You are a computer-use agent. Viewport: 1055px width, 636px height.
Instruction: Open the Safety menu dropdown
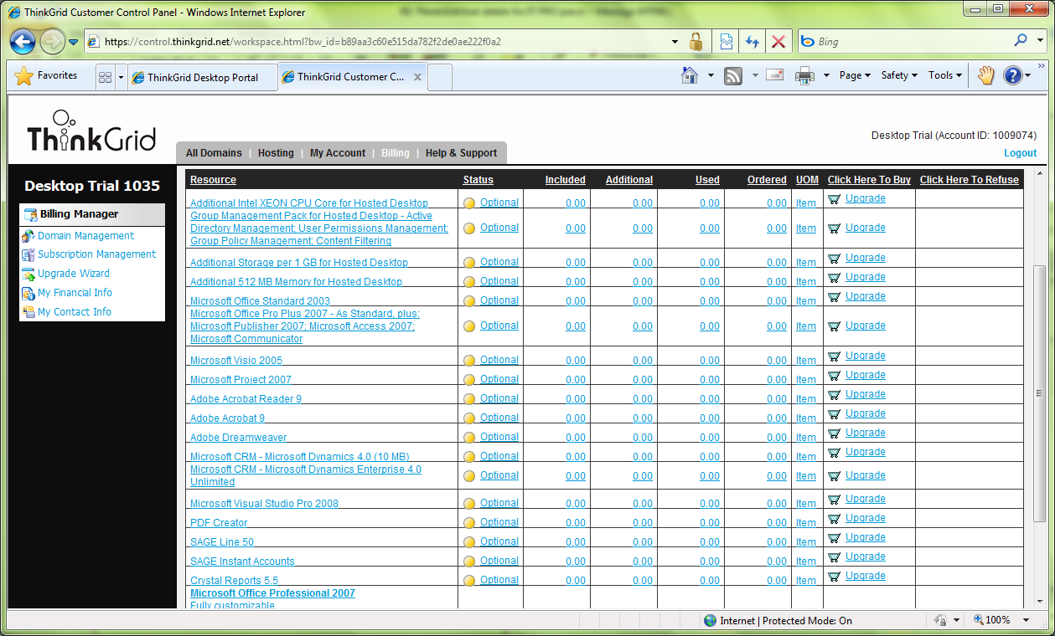click(900, 75)
